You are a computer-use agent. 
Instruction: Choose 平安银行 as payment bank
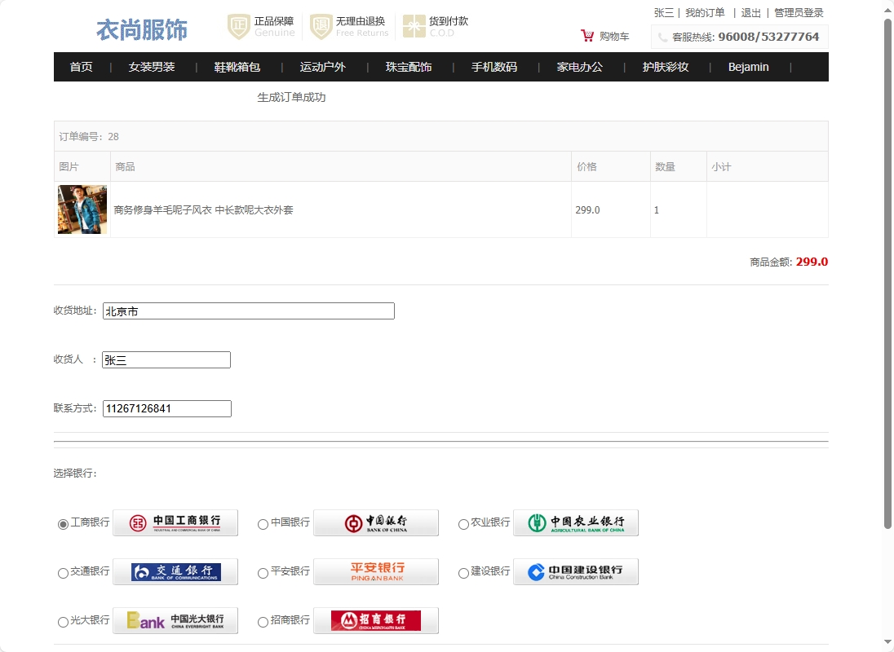pos(263,574)
